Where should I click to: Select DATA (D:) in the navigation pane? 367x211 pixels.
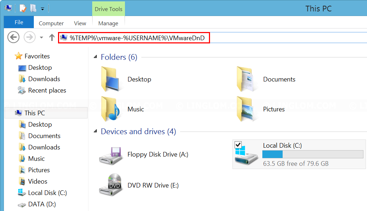(x=42, y=205)
